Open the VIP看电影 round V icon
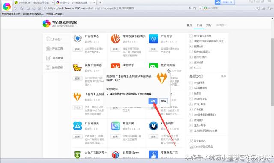Viewport: 274px width, 163px height. pyautogui.click(x=153, y=126)
